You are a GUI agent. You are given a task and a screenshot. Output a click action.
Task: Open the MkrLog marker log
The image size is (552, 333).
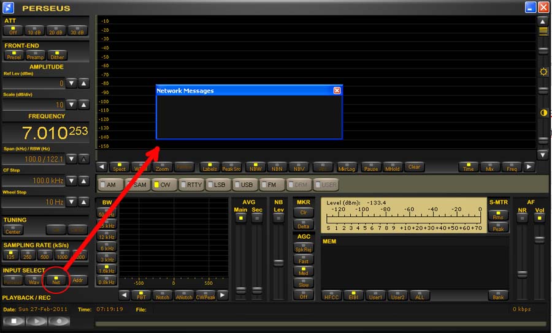pos(347,167)
